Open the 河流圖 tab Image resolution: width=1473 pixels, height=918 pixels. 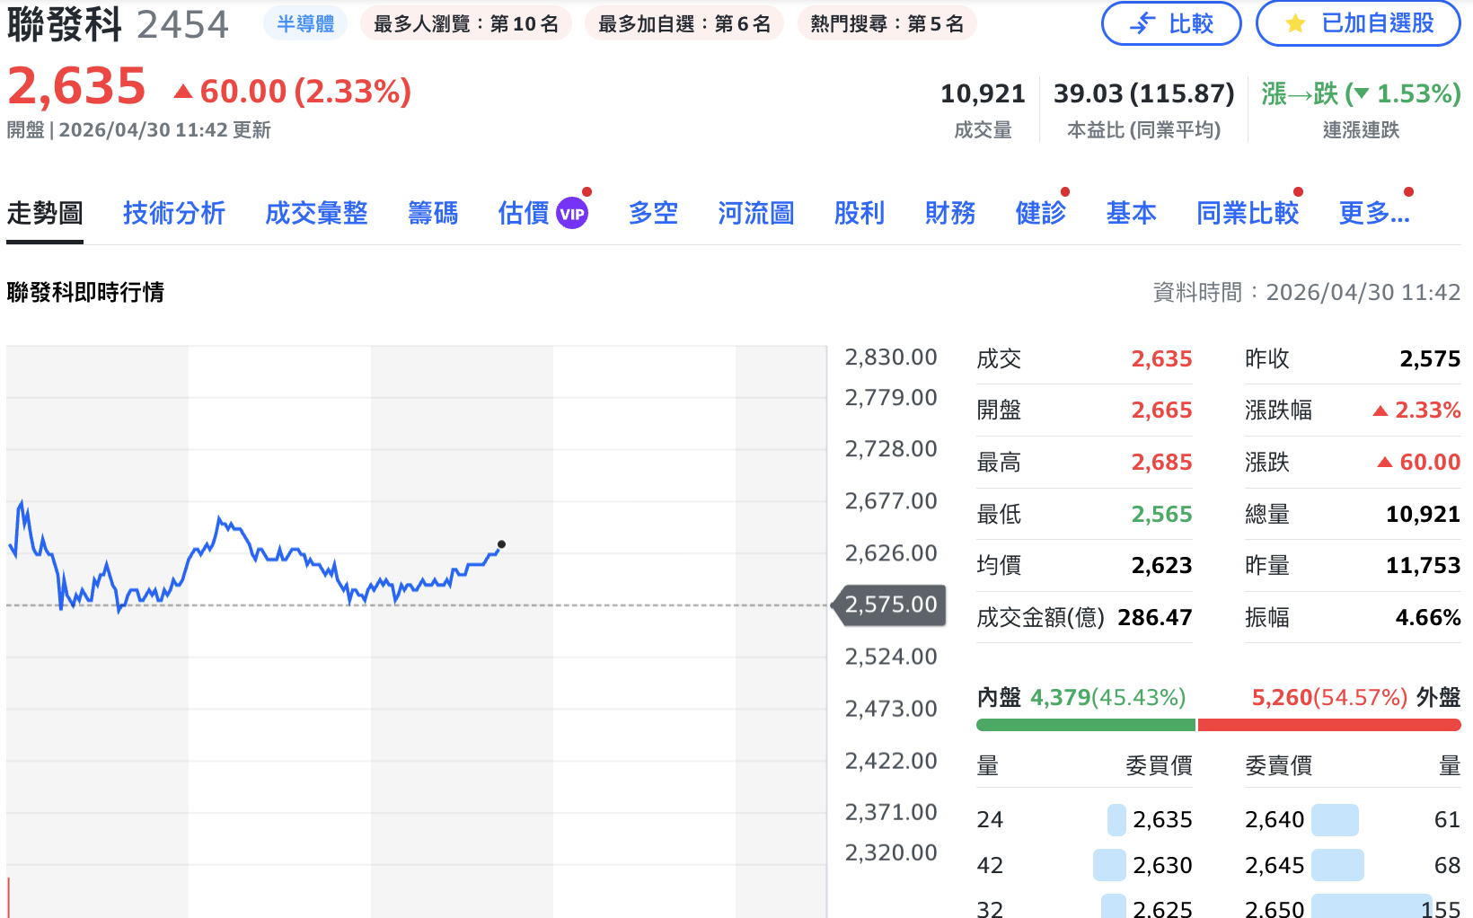tap(755, 214)
